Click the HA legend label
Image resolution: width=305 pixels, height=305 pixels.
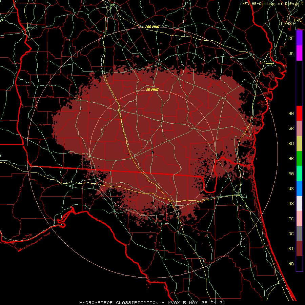291,113
